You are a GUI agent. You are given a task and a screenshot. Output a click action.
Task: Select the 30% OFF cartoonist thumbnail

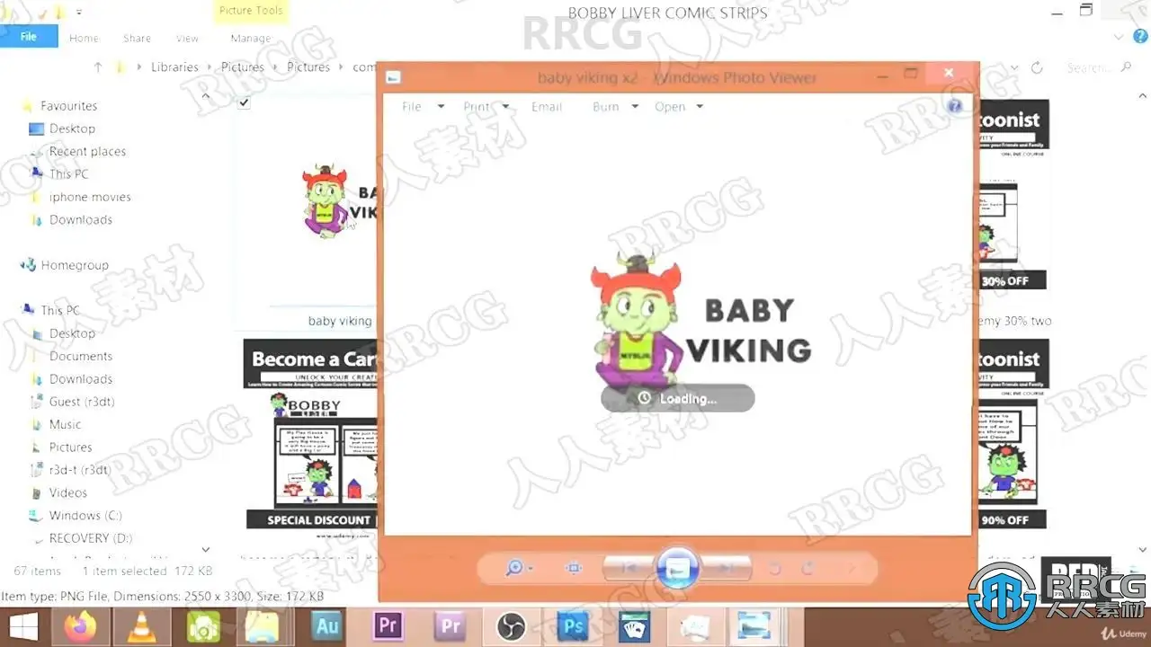(1013, 195)
